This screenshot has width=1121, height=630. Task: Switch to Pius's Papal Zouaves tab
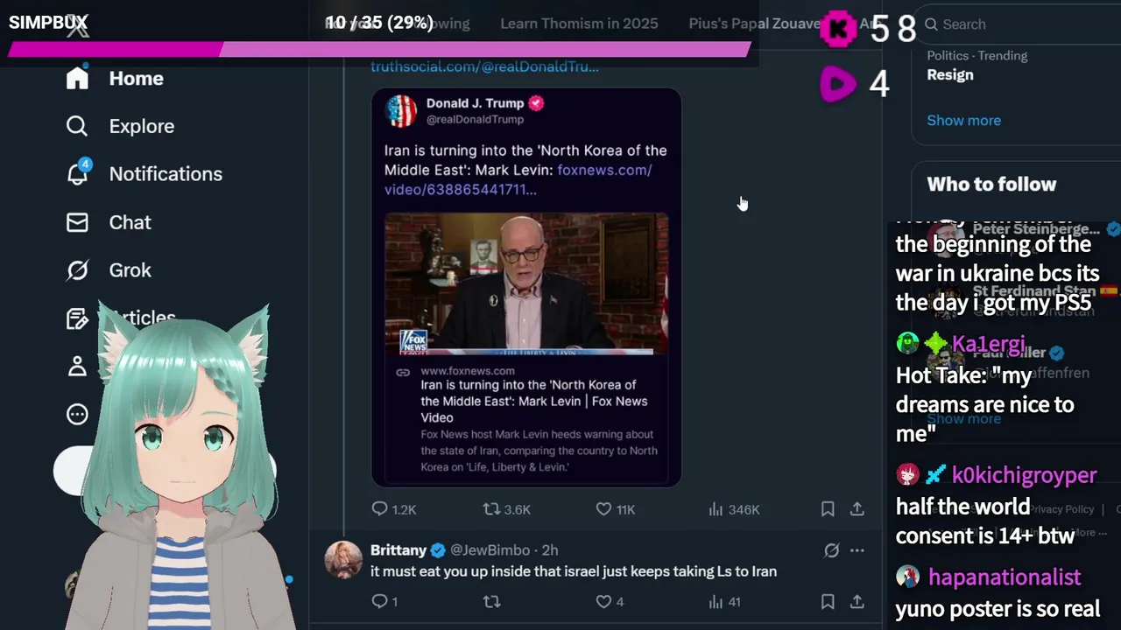click(755, 24)
